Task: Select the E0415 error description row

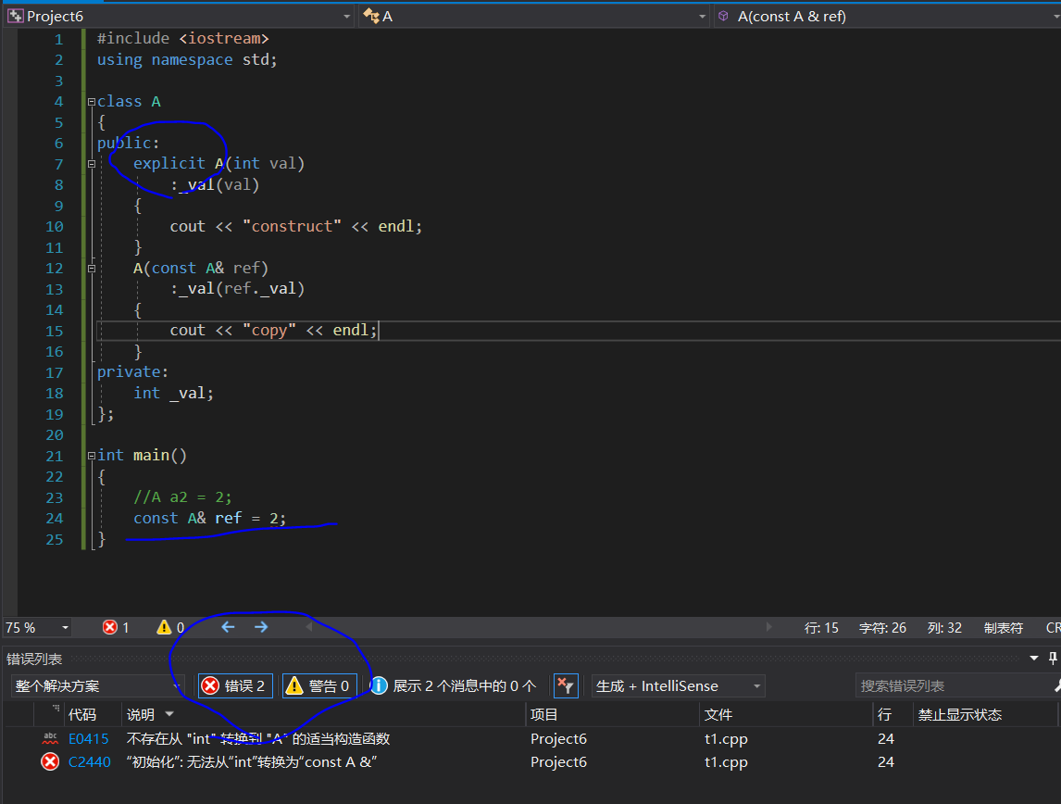Action: (x=257, y=739)
